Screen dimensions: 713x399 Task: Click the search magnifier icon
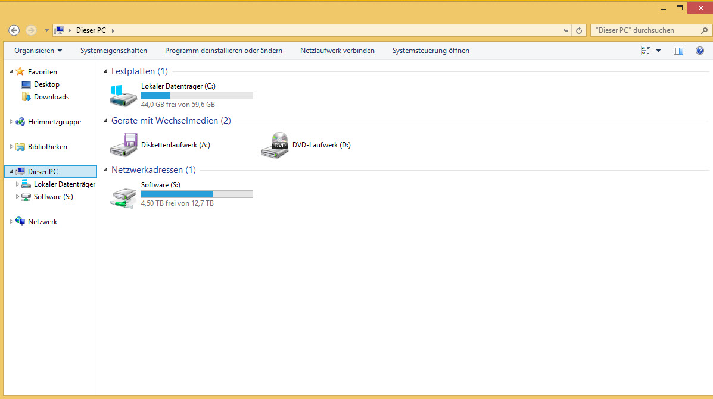[704, 30]
